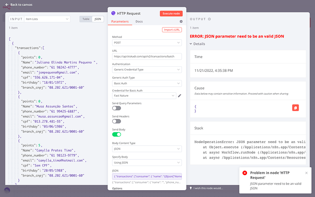Enable Send Query Parameters toggle
This screenshot has width=315, height=197.
(116, 108)
